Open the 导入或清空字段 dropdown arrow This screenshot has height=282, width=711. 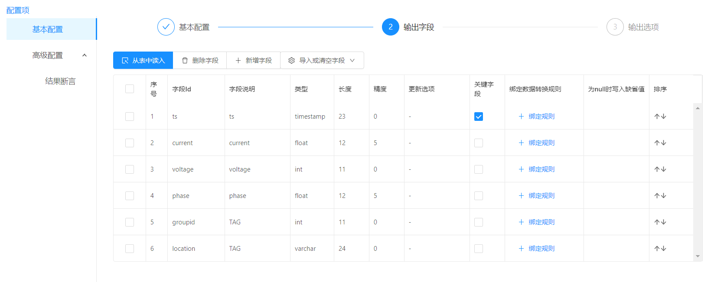tap(352, 61)
